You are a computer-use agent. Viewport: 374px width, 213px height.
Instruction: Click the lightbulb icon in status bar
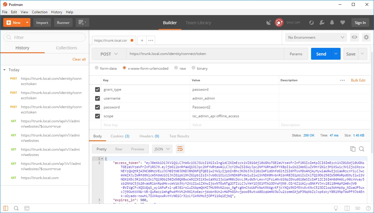[x=336, y=208]
